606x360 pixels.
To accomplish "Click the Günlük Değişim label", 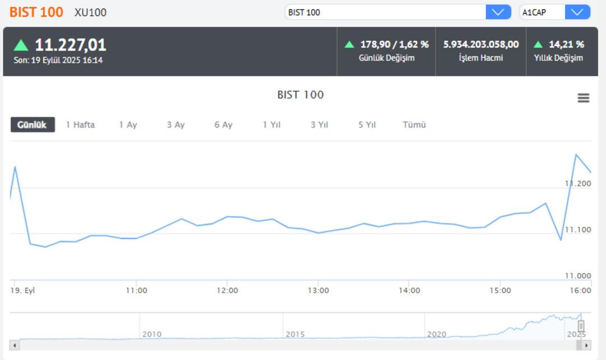I will [387, 58].
